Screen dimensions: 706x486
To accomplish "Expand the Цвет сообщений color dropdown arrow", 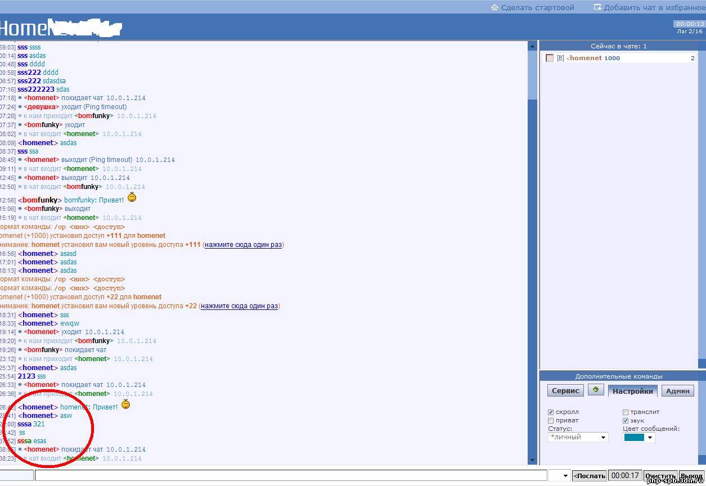I will click(650, 438).
